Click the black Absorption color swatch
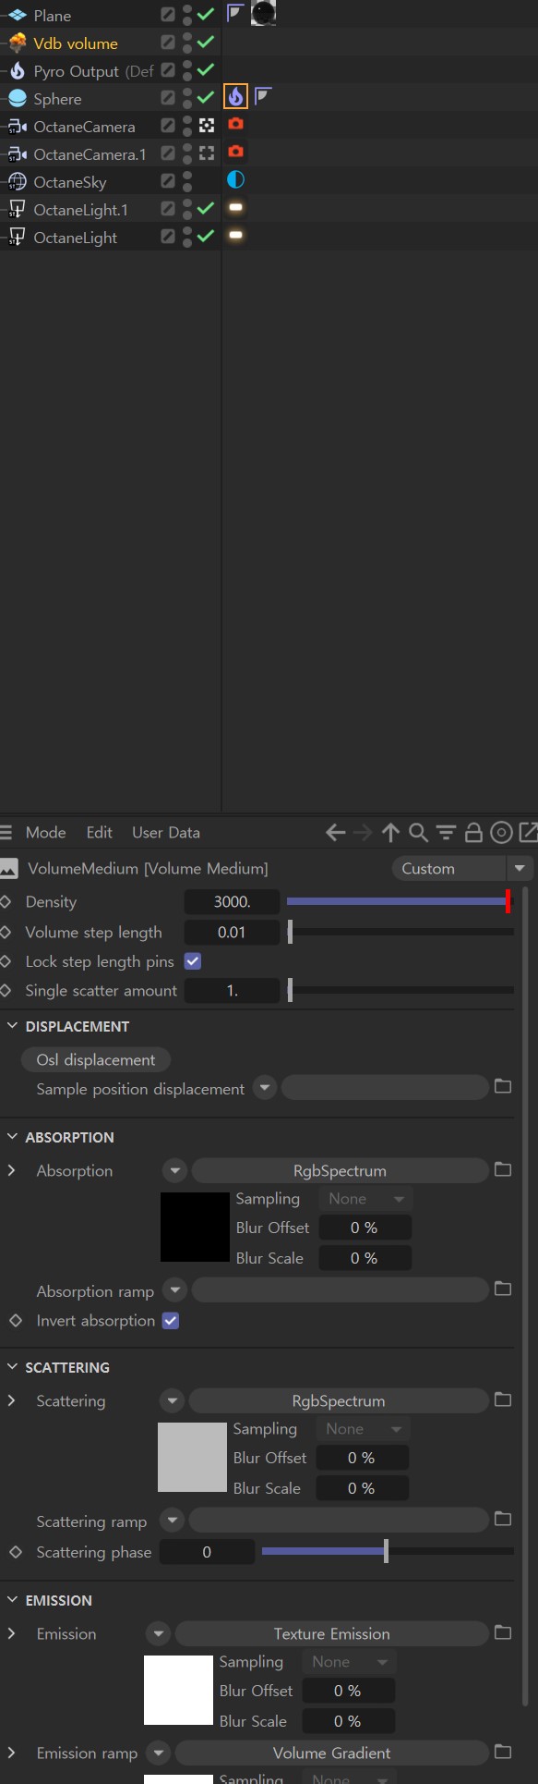The height and width of the screenshot is (1784, 538). (195, 1227)
